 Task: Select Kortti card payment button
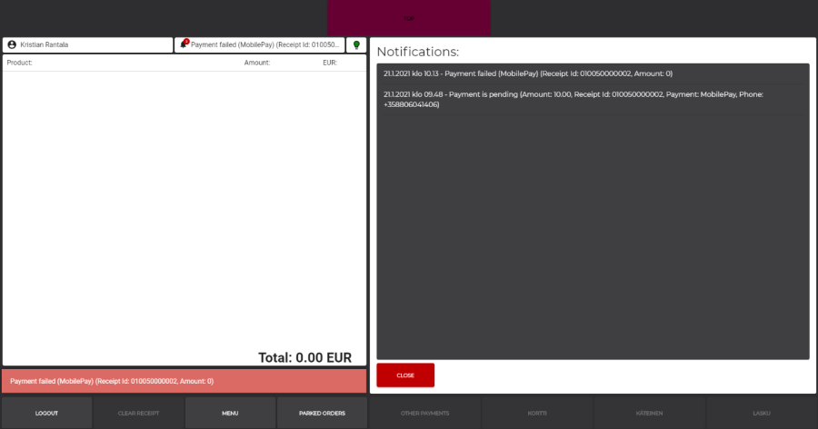click(x=537, y=413)
